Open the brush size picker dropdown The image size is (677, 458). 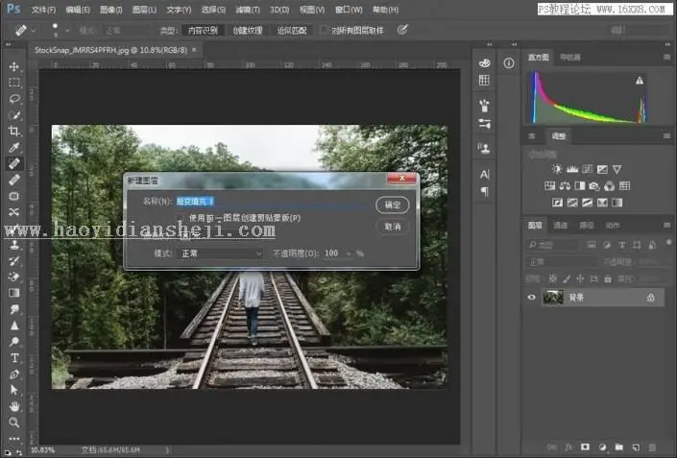point(67,30)
